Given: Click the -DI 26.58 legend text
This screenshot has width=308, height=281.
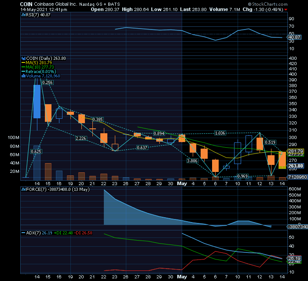Looking at the screenshot, I should tap(84, 233).
